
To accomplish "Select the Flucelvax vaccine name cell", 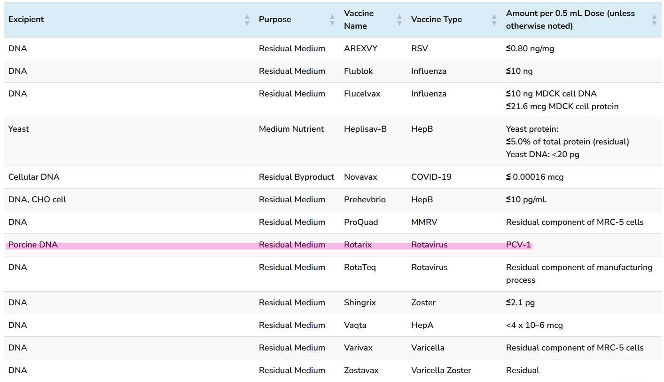I will (x=362, y=94).
